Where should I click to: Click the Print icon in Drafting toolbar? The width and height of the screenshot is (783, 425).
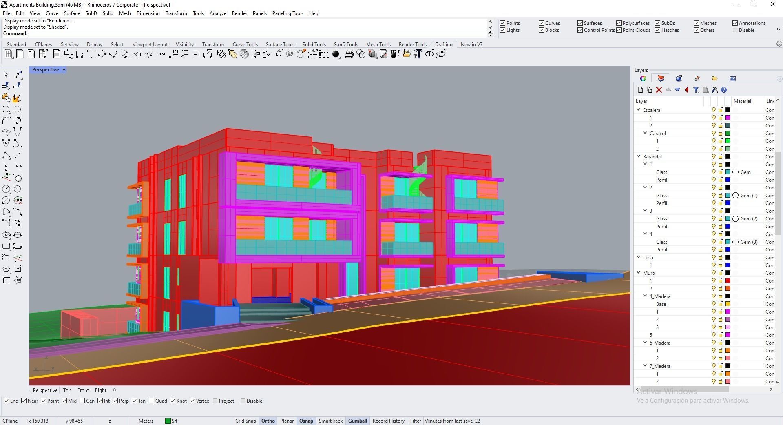click(x=349, y=54)
